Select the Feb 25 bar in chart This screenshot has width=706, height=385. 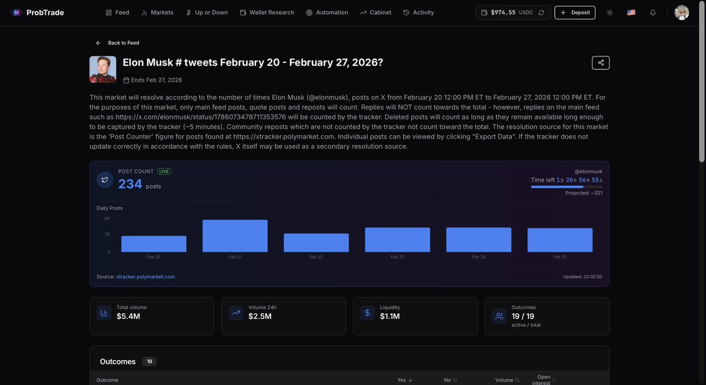point(560,240)
